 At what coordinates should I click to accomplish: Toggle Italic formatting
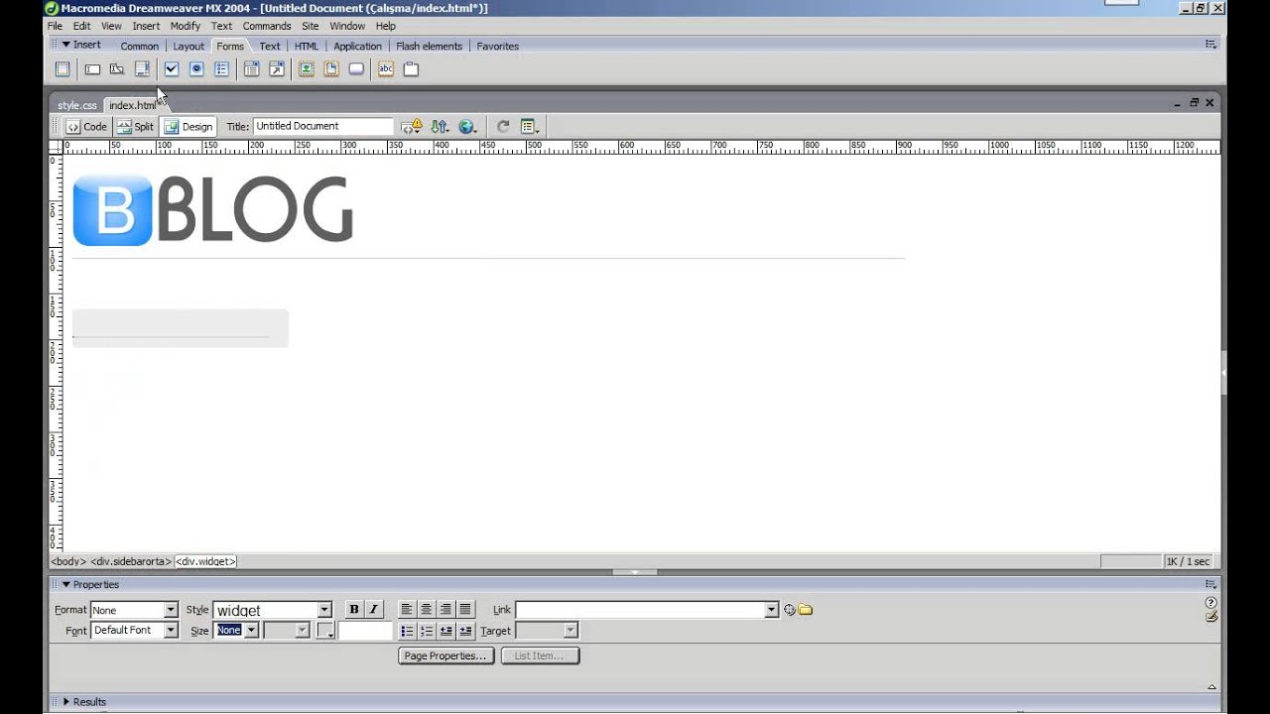click(373, 610)
